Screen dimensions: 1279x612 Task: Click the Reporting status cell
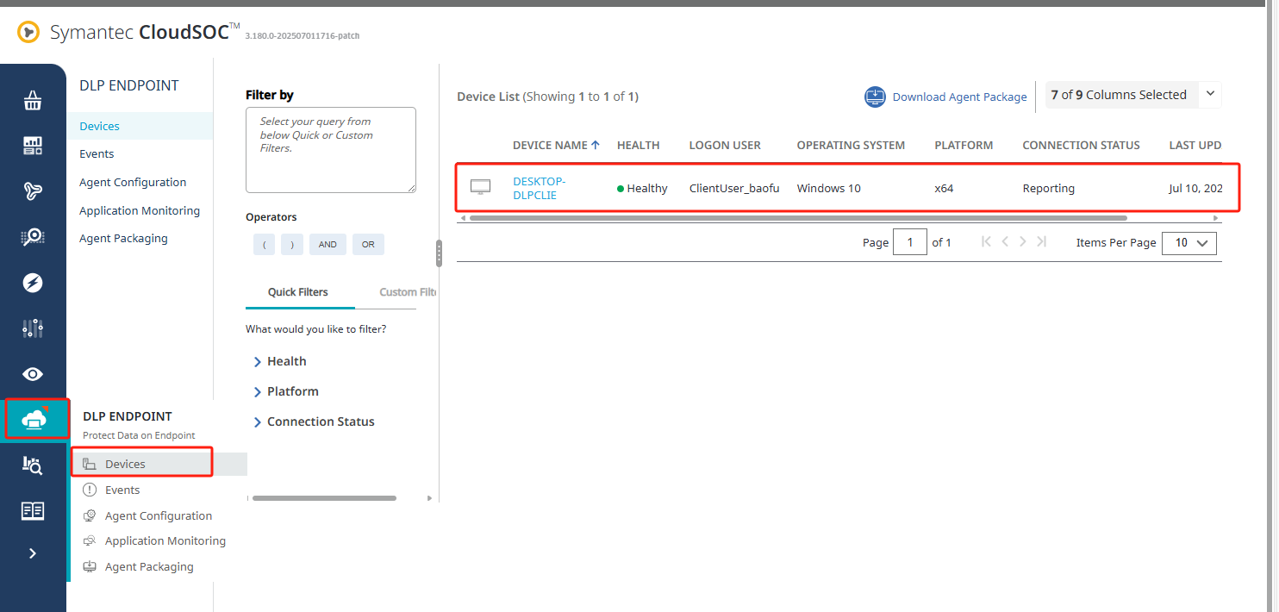1048,188
